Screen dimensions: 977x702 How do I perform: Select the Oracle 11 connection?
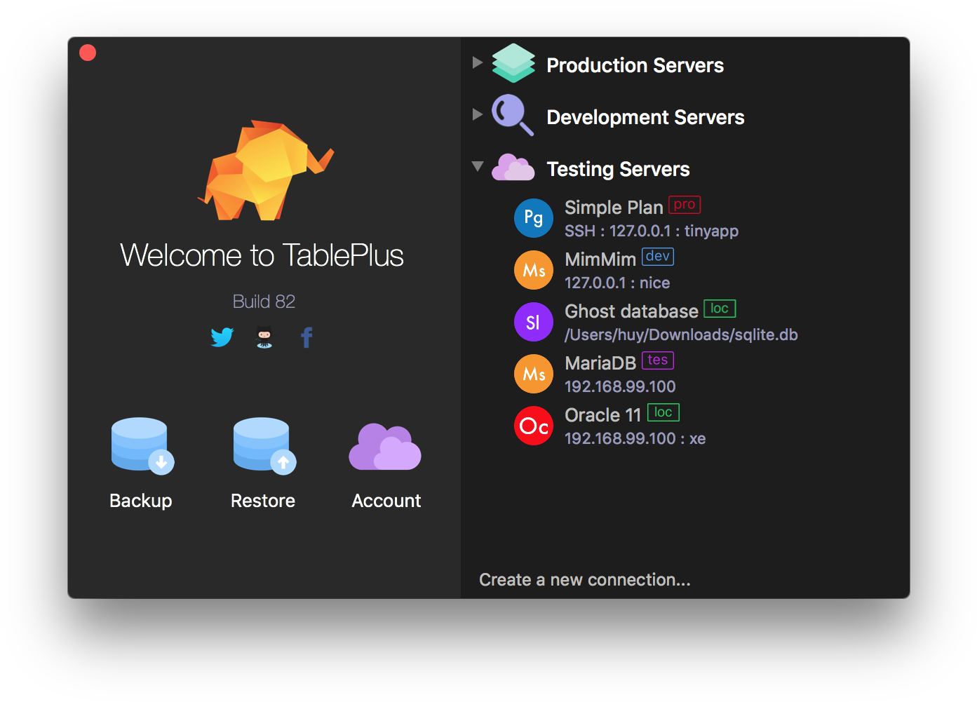tap(602, 415)
